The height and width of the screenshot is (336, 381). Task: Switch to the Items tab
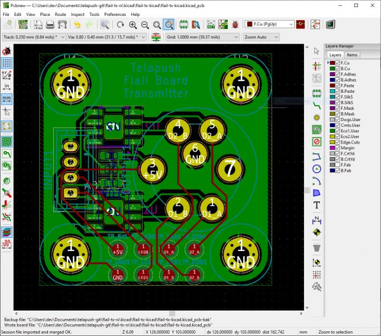352,55
